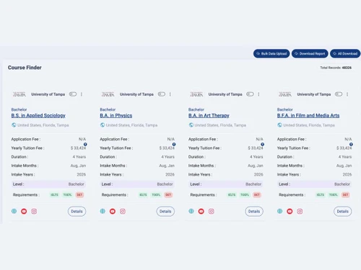Click University of Tampa logo on Physics card

tap(108, 94)
